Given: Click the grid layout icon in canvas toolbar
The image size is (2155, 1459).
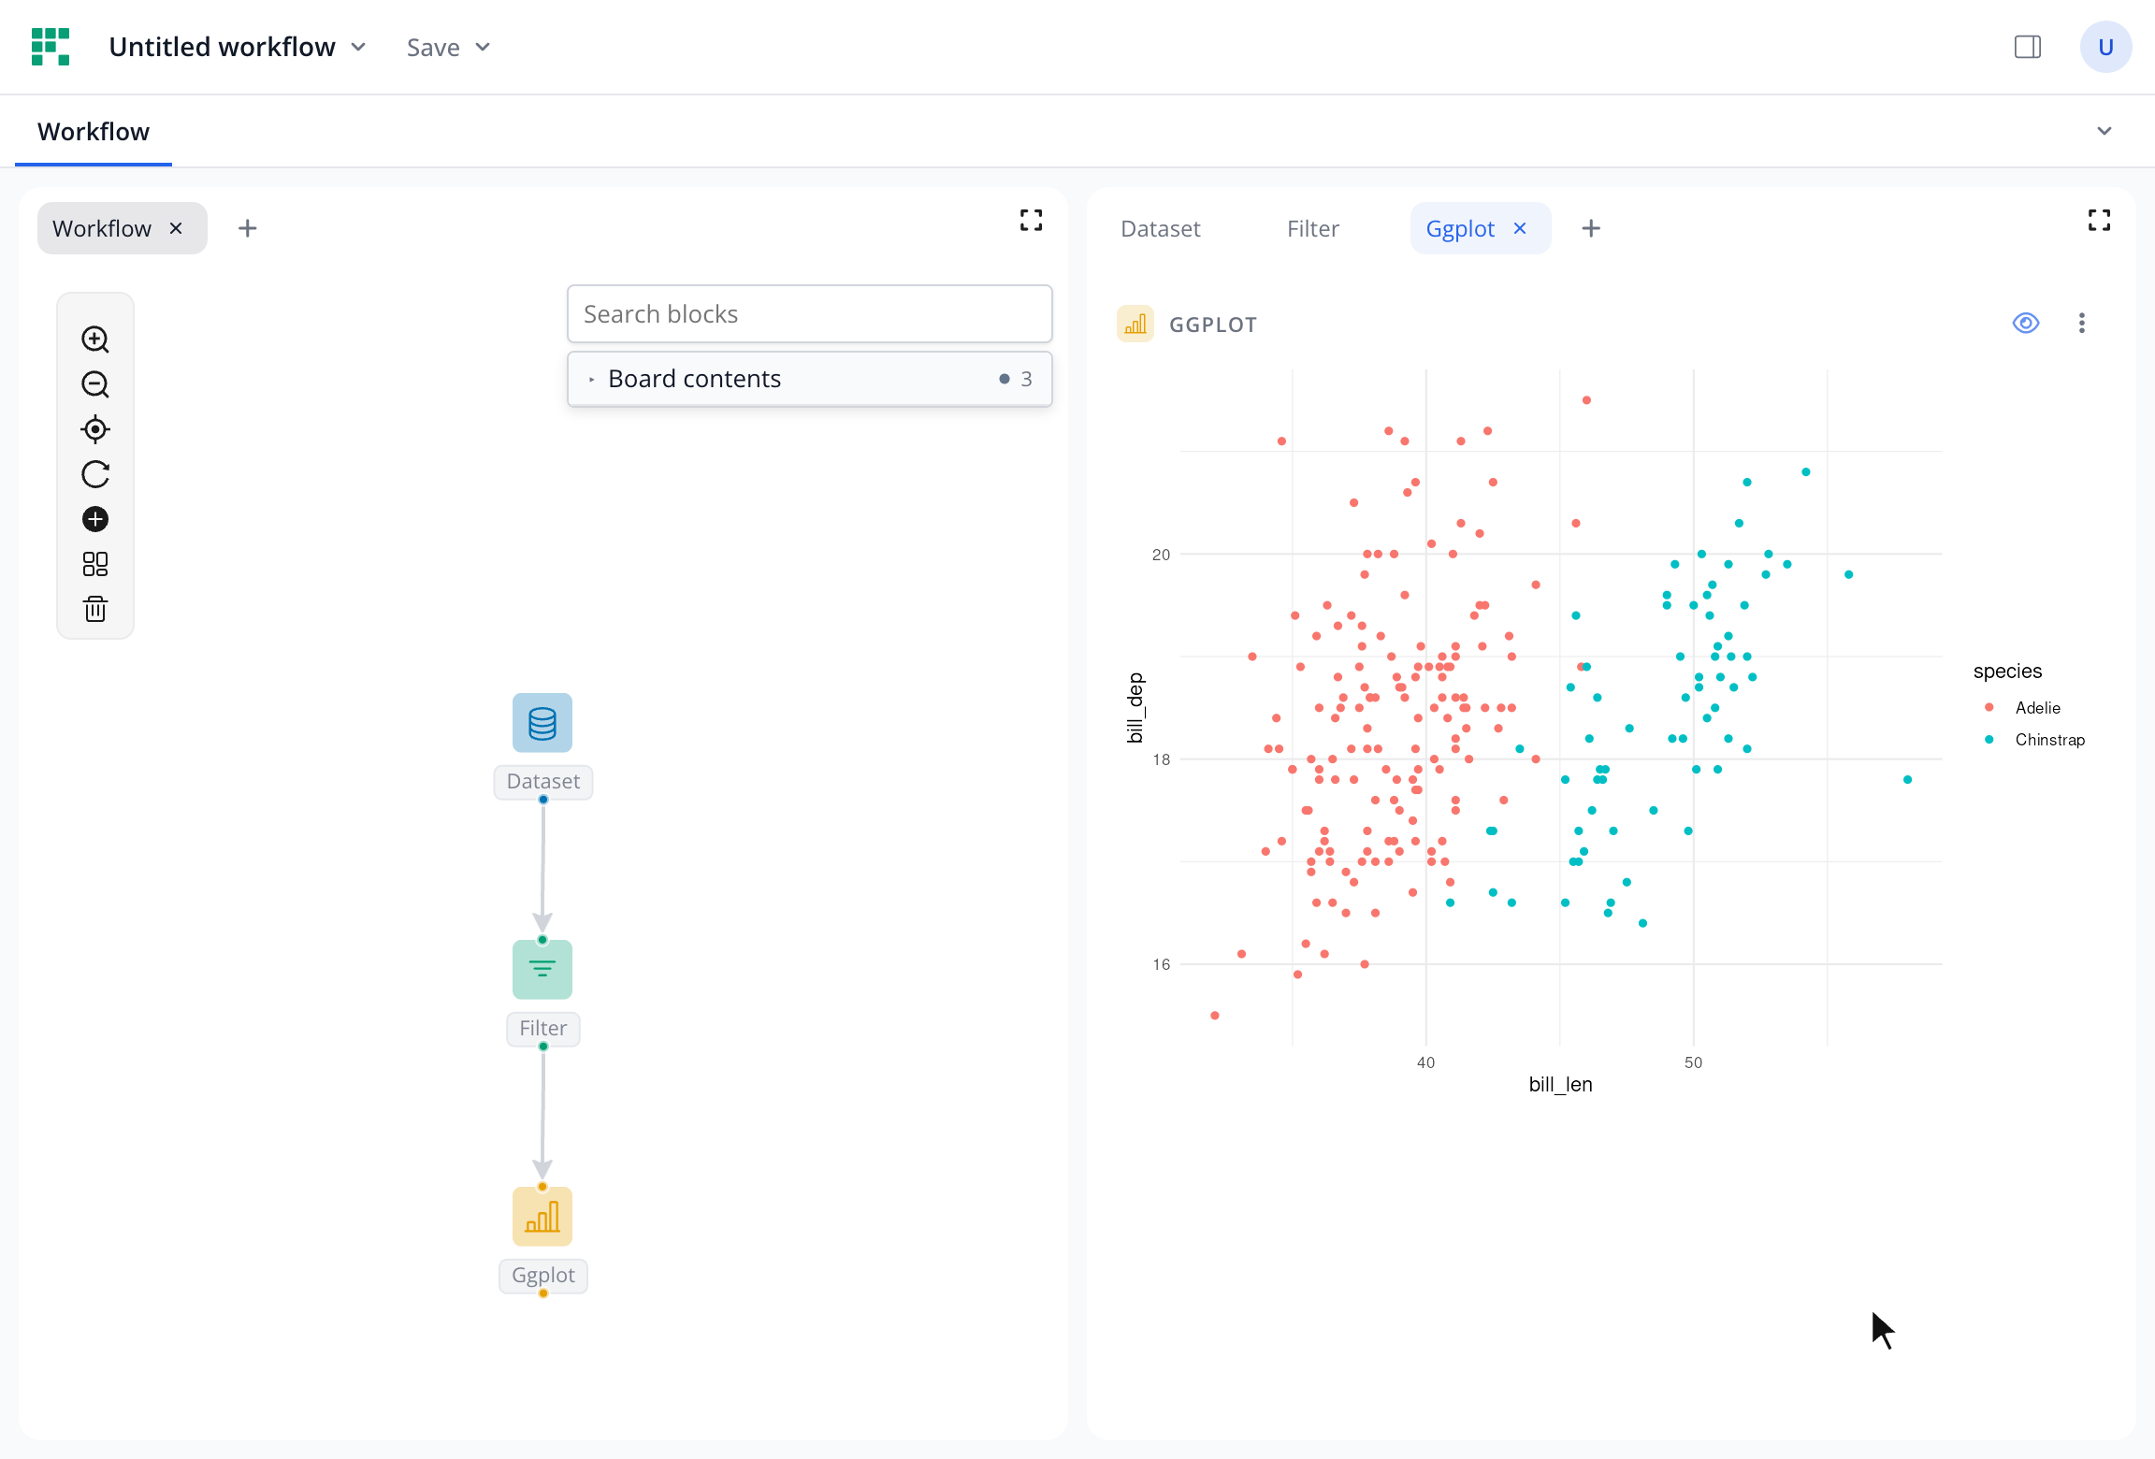Looking at the screenshot, I should 95,564.
